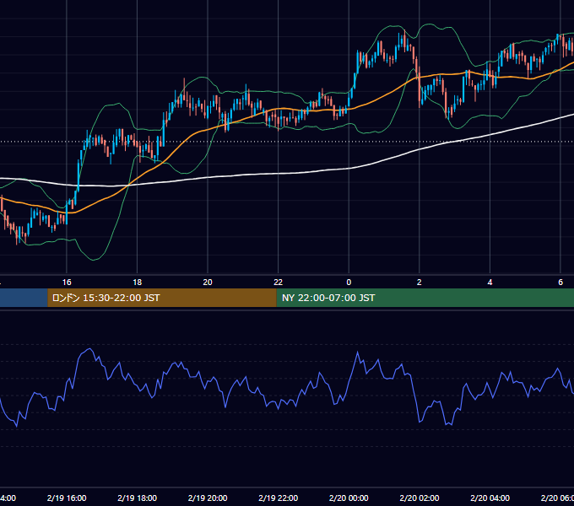574x506 pixels.
Task: Click the 2/19 22:00 label on the lower axis
Action: [x=279, y=498]
